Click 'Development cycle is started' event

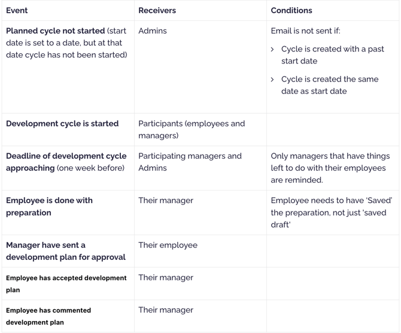pos(62,123)
